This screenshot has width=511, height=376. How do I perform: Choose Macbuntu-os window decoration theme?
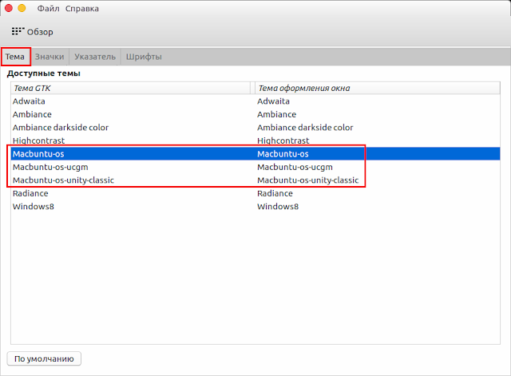pos(283,154)
